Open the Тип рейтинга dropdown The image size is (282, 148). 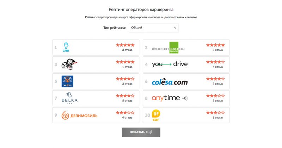(153, 27)
